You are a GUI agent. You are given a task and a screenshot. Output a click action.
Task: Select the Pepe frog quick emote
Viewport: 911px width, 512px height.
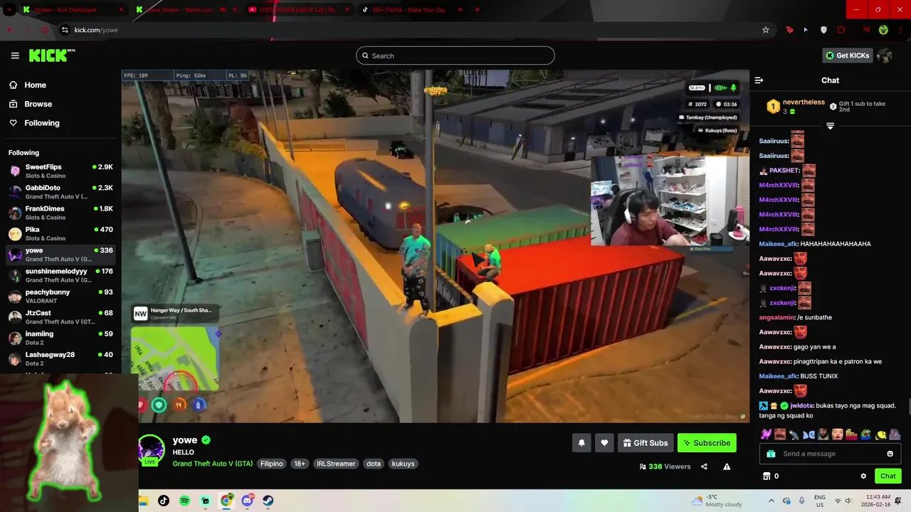tap(866, 434)
